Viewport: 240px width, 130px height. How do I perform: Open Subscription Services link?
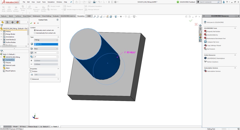[x=214, y=71]
